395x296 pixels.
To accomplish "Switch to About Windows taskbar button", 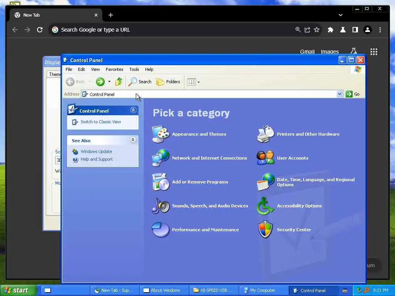I will pos(164,291).
